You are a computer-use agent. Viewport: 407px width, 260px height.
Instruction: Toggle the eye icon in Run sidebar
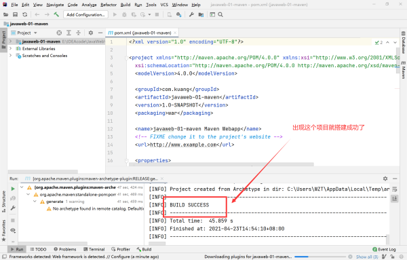pyautogui.click(x=13, y=230)
